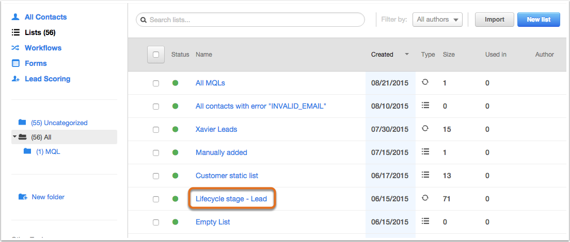
Task: Click the Size column header
Action: (x=449, y=55)
